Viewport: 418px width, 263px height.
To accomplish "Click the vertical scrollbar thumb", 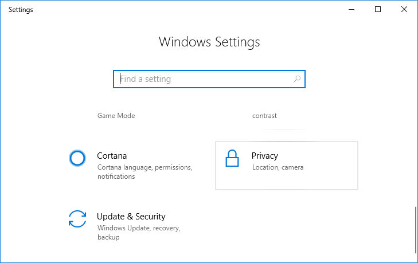I will [x=415, y=230].
